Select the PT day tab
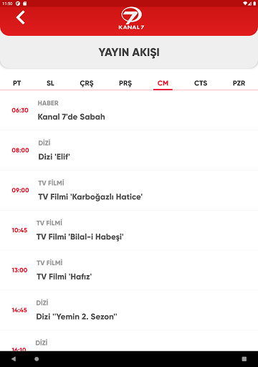Image resolution: width=258 pixels, height=367 pixels. click(x=17, y=83)
